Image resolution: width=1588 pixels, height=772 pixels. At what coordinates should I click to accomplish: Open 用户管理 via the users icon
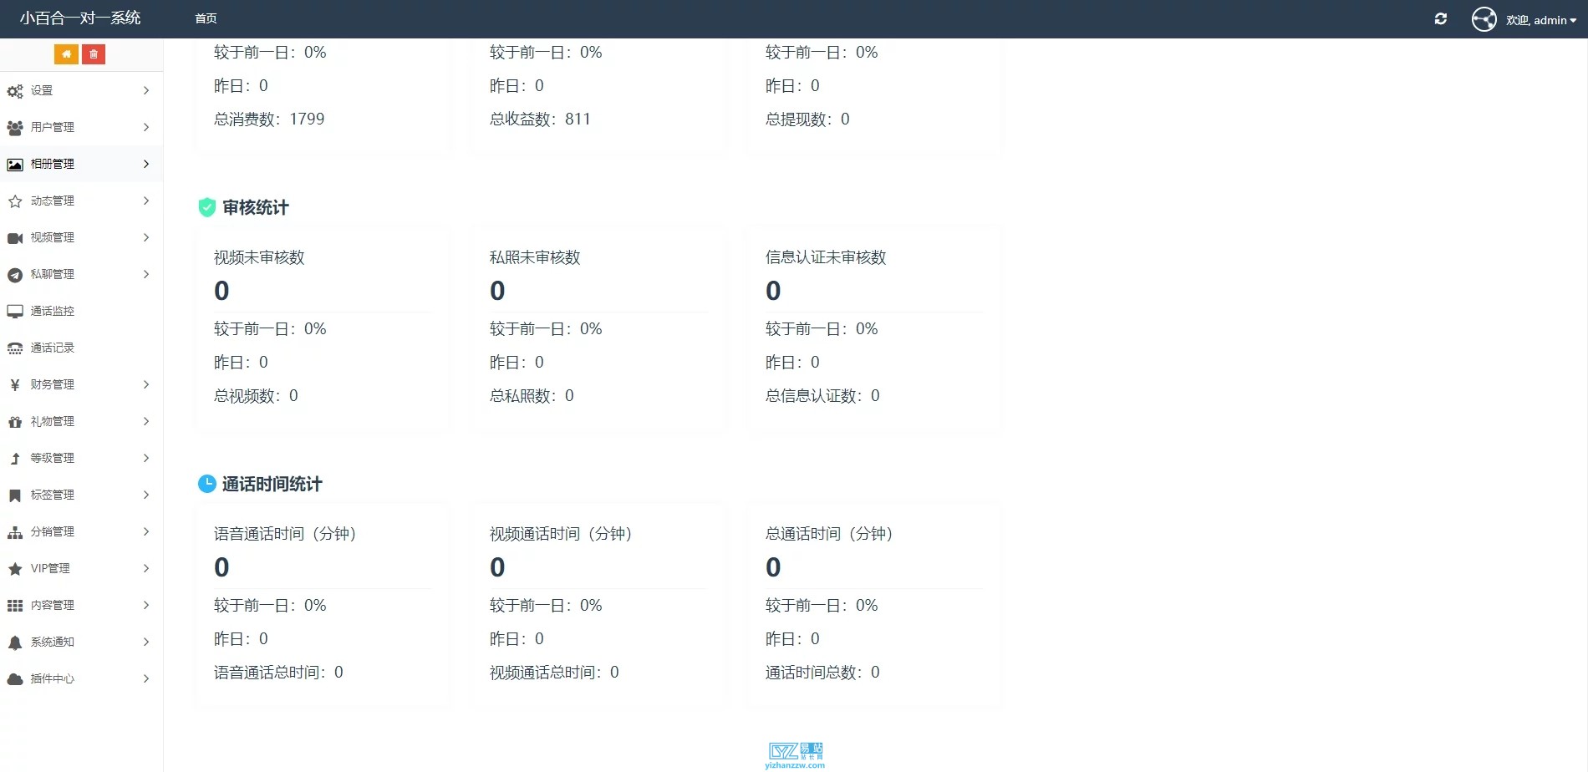coord(14,127)
